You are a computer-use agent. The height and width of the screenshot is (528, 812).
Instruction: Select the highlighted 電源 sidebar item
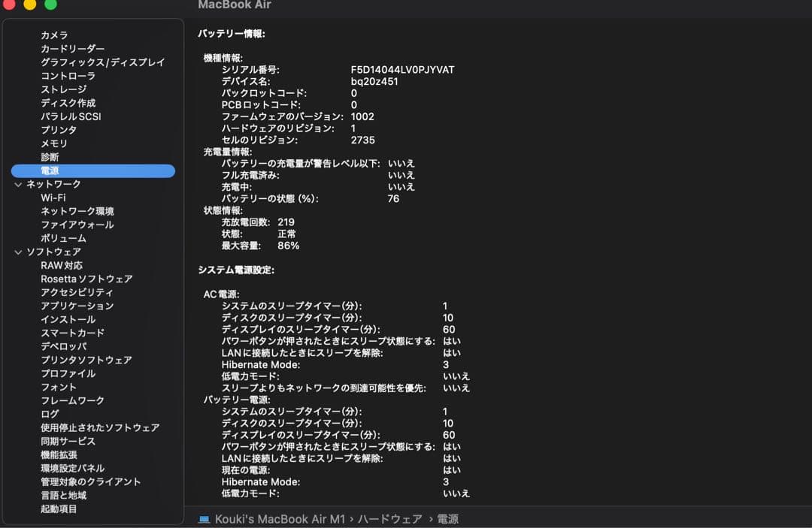click(93, 170)
